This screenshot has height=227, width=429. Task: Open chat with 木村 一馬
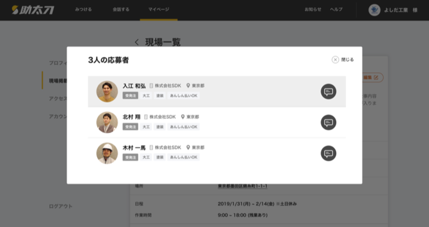pyautogui.click(x=328, y=154)
